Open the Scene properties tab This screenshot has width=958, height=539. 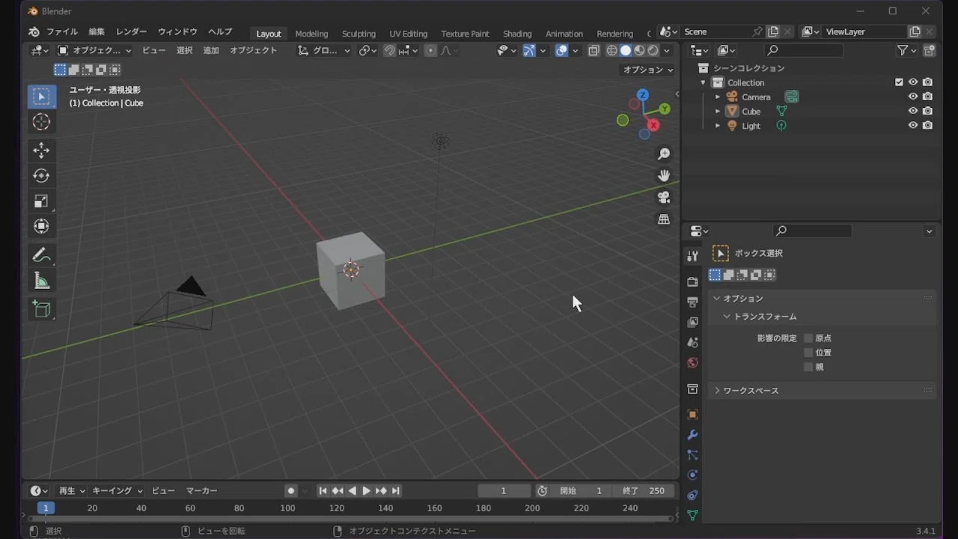pyautogui.click(x=692, y=342)
